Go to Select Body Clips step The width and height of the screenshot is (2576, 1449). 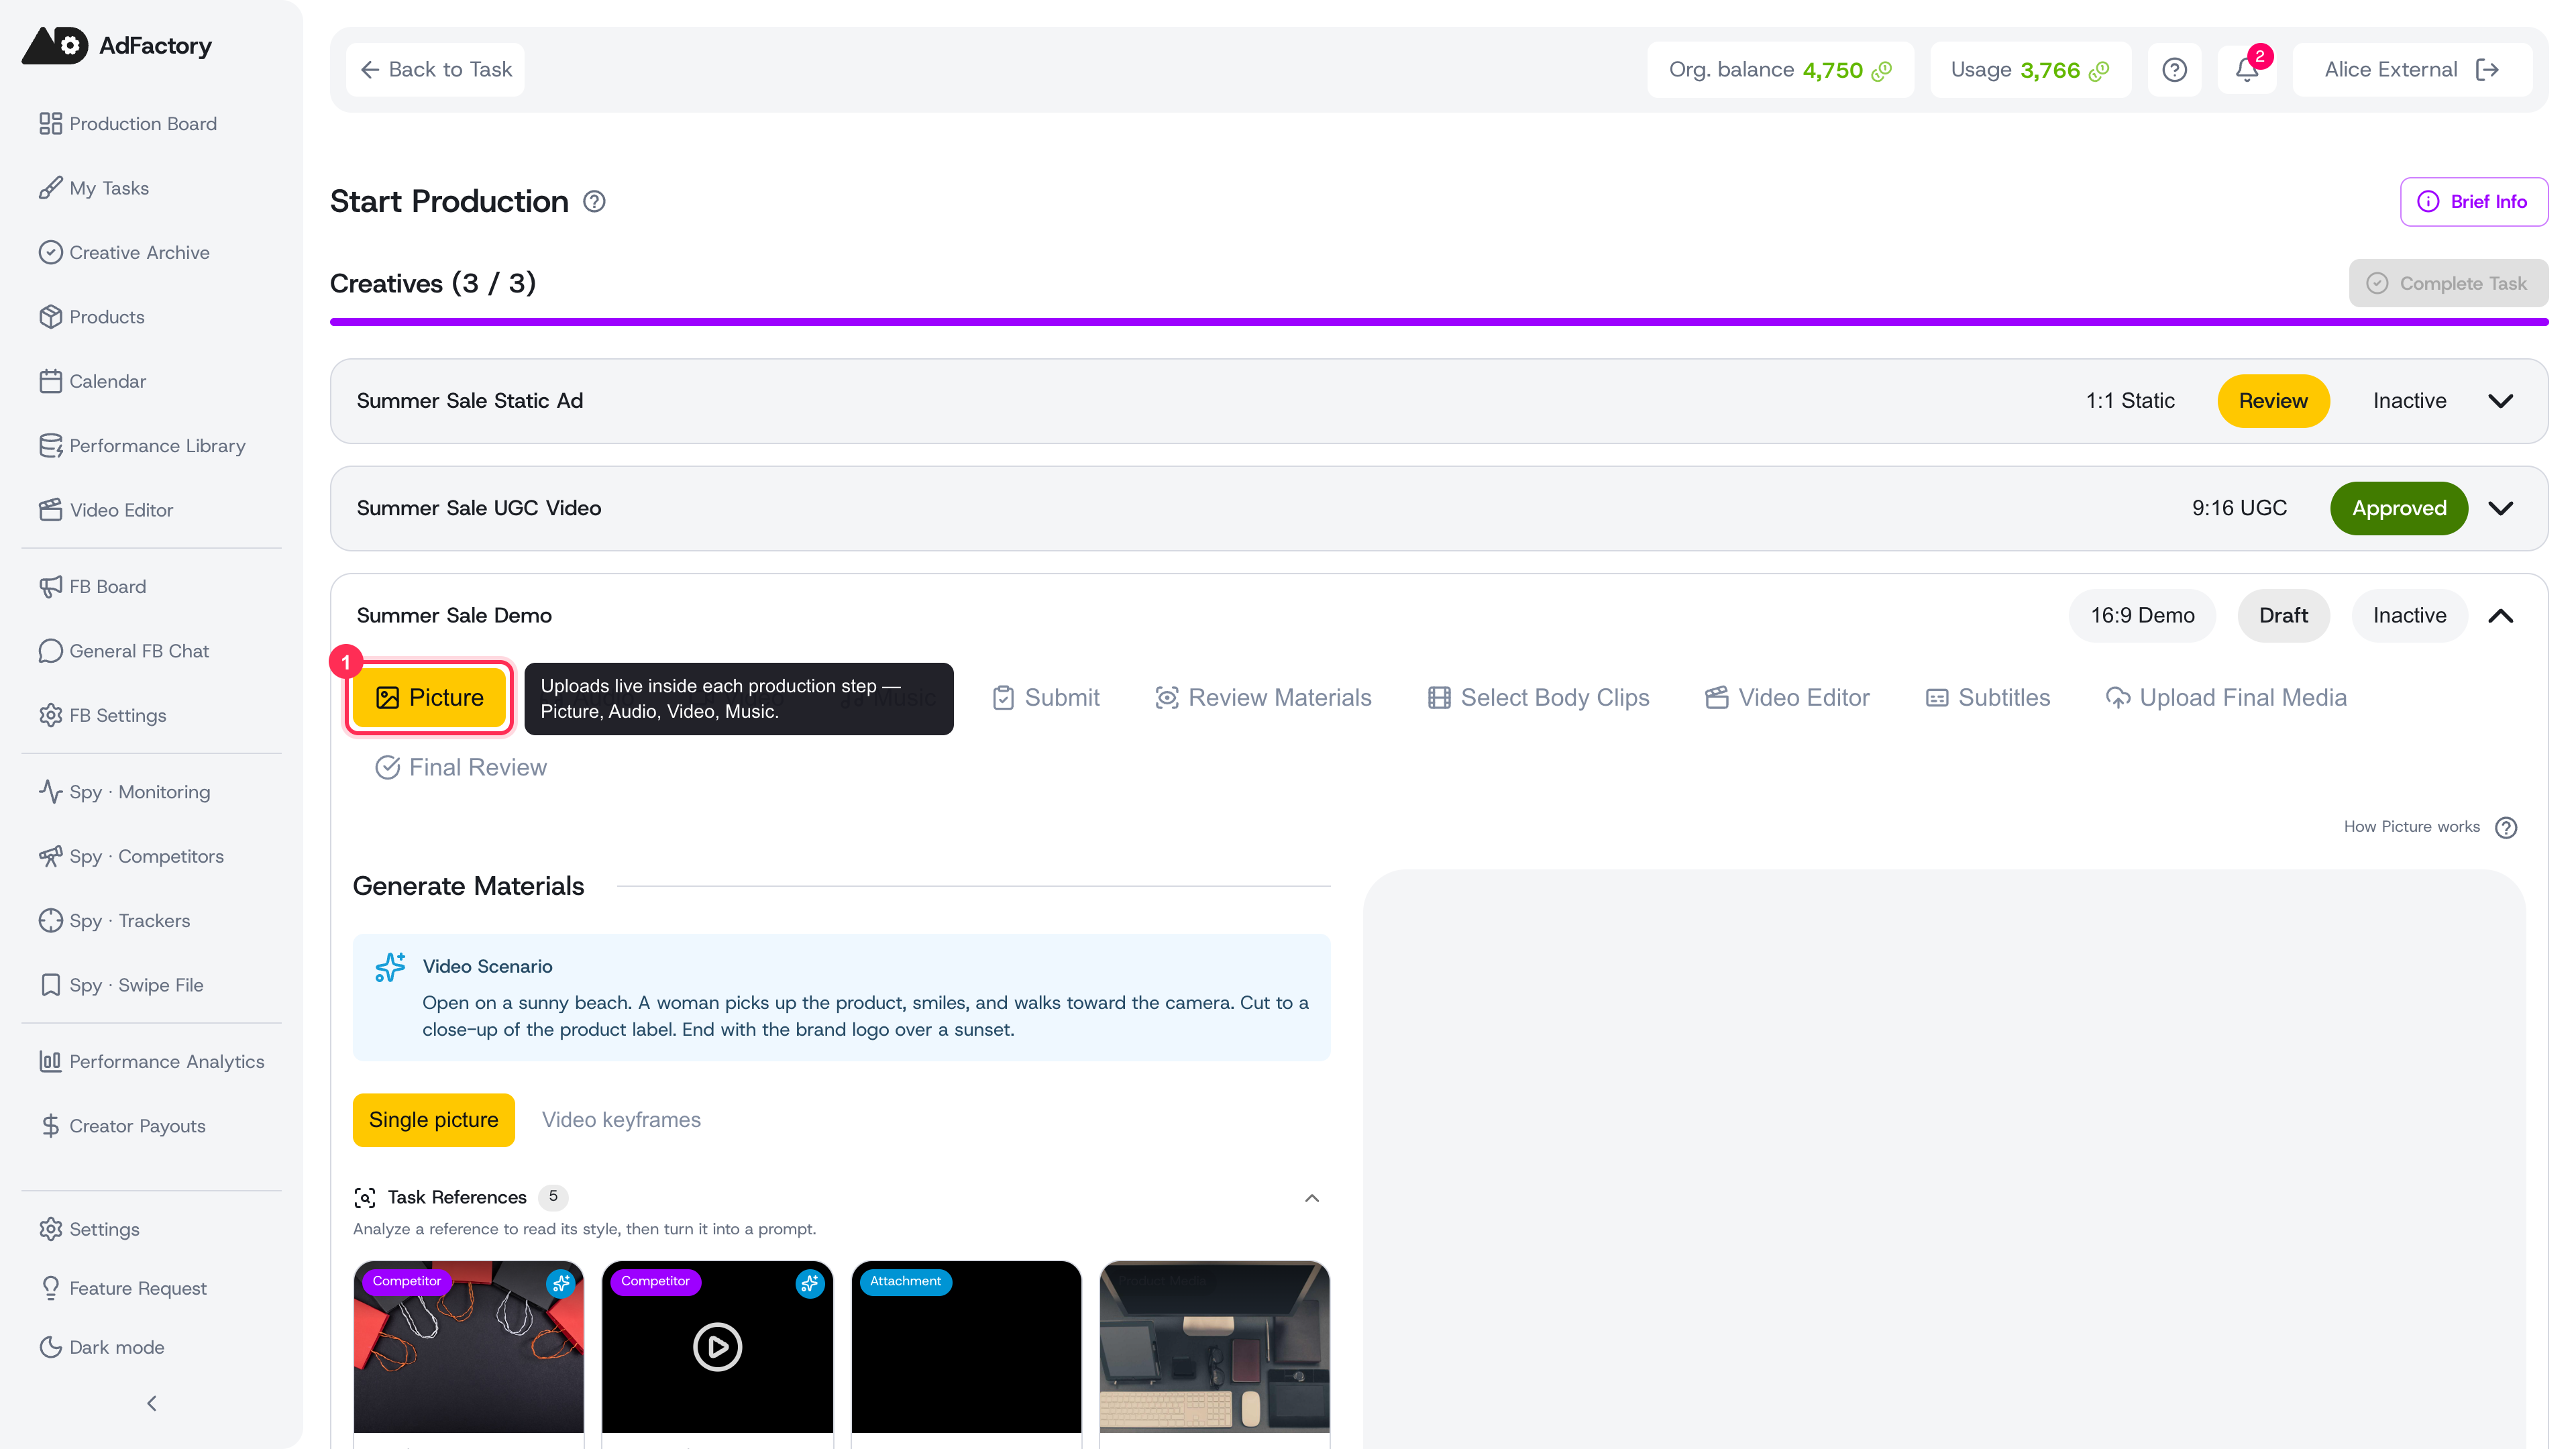point(1539,698)
